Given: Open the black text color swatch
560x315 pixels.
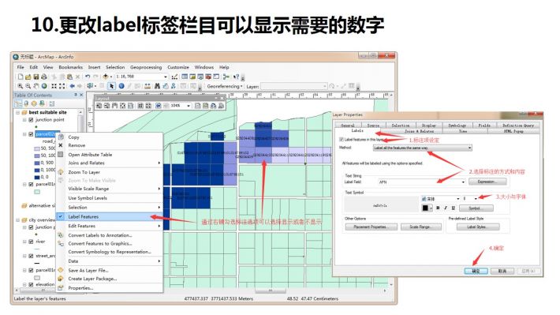Looking at the screenshot, I should [427, 208].
